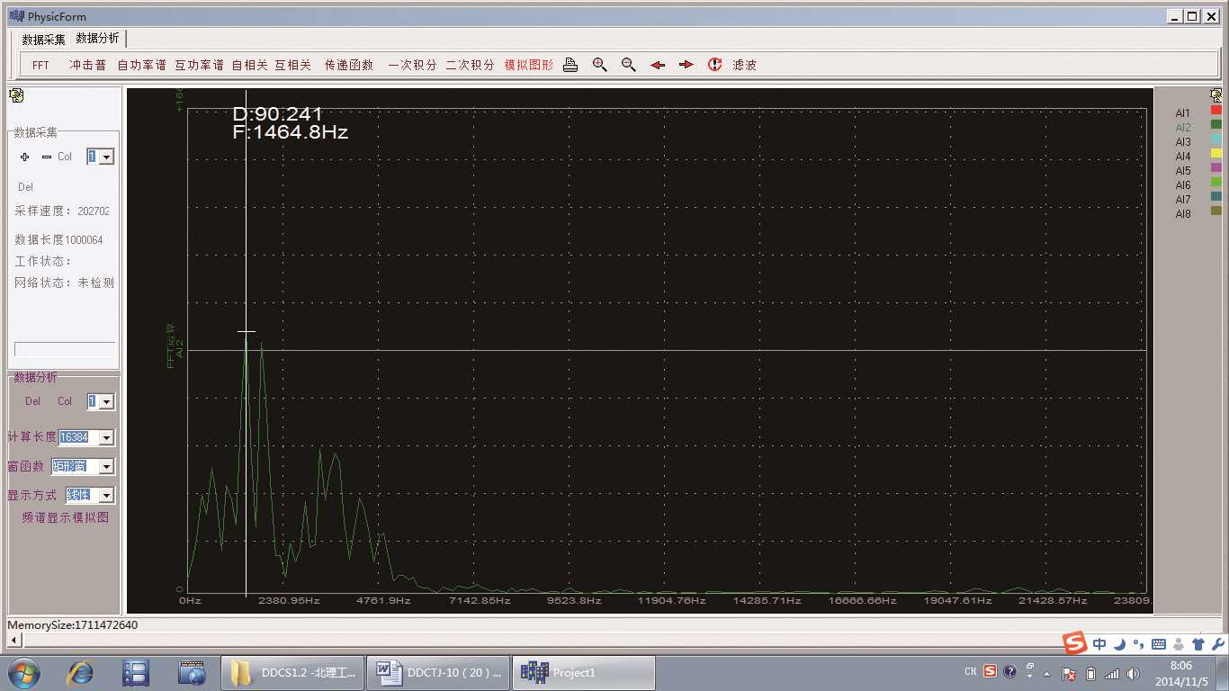Viewport: 1229px width, 691px height.
Task: Expand the 窗函数 window function dropdown
Action: tap(106, 466)
